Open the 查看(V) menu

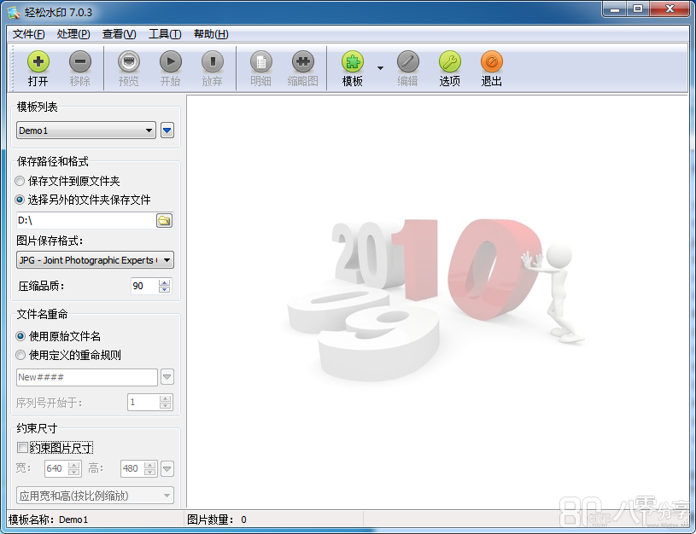point(119,34)
